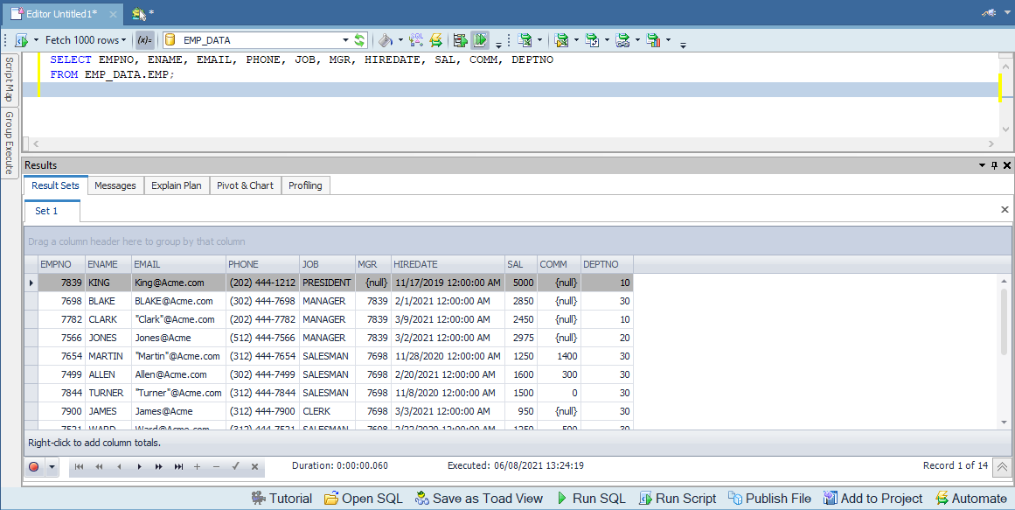
Task: Switch to the Profiling tab
Action: (305, 185)
